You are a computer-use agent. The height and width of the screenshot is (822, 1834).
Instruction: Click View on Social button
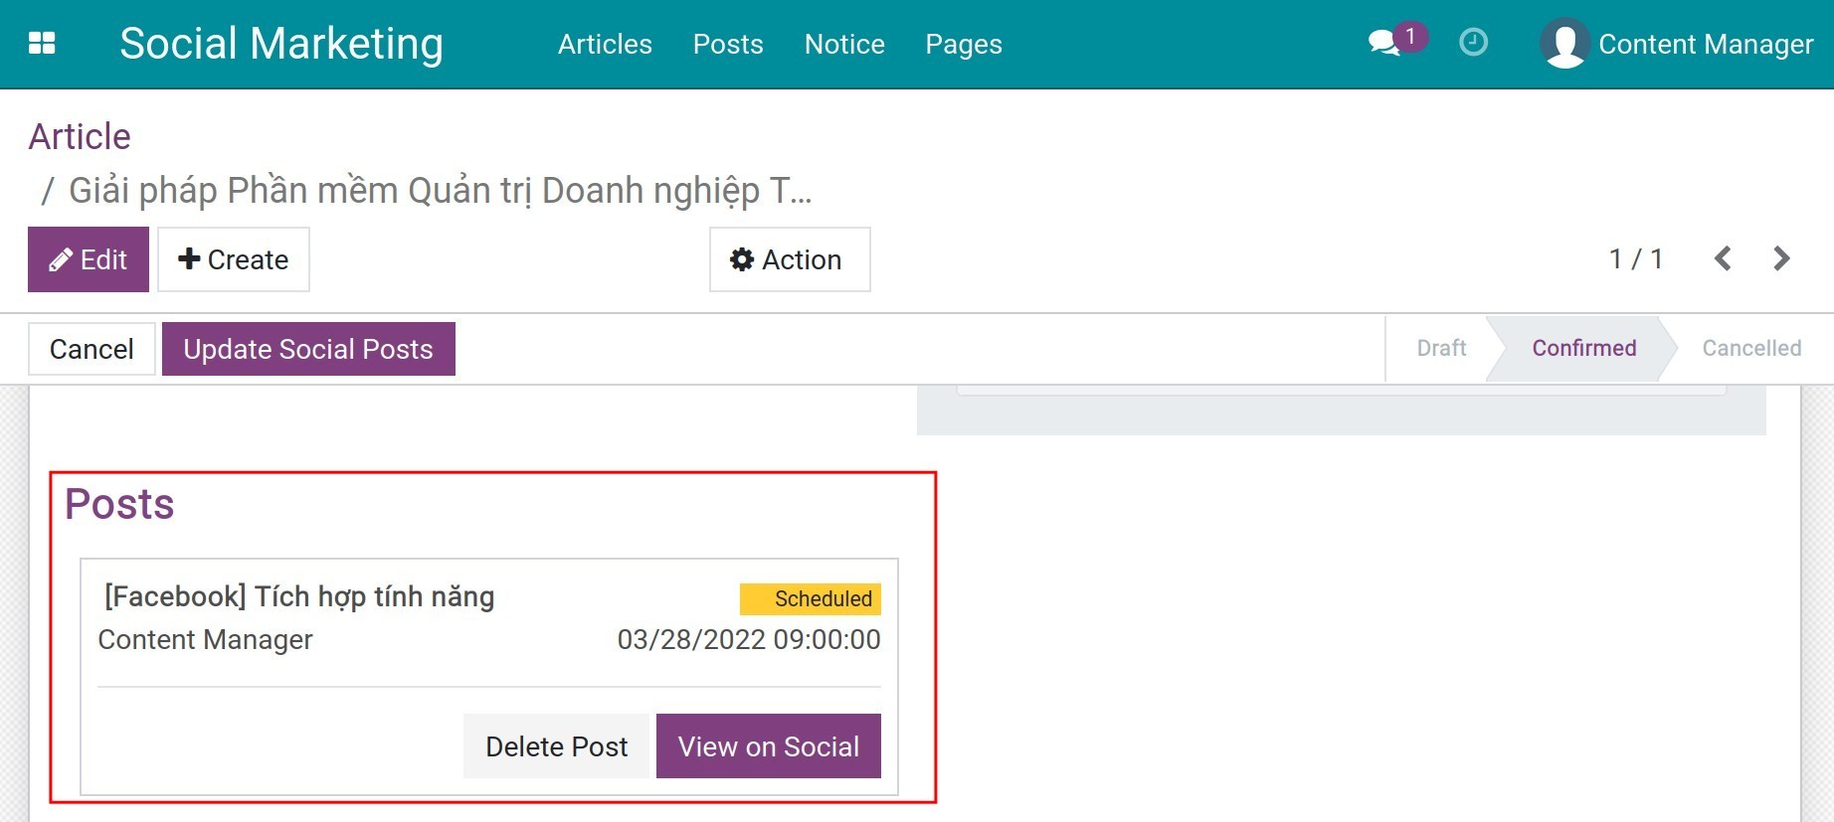(768, 746)
